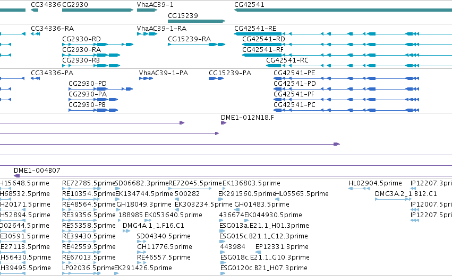Click EST GH18049.3prime
The width and height of the screenshot is (452, 276).
[144, 204]
